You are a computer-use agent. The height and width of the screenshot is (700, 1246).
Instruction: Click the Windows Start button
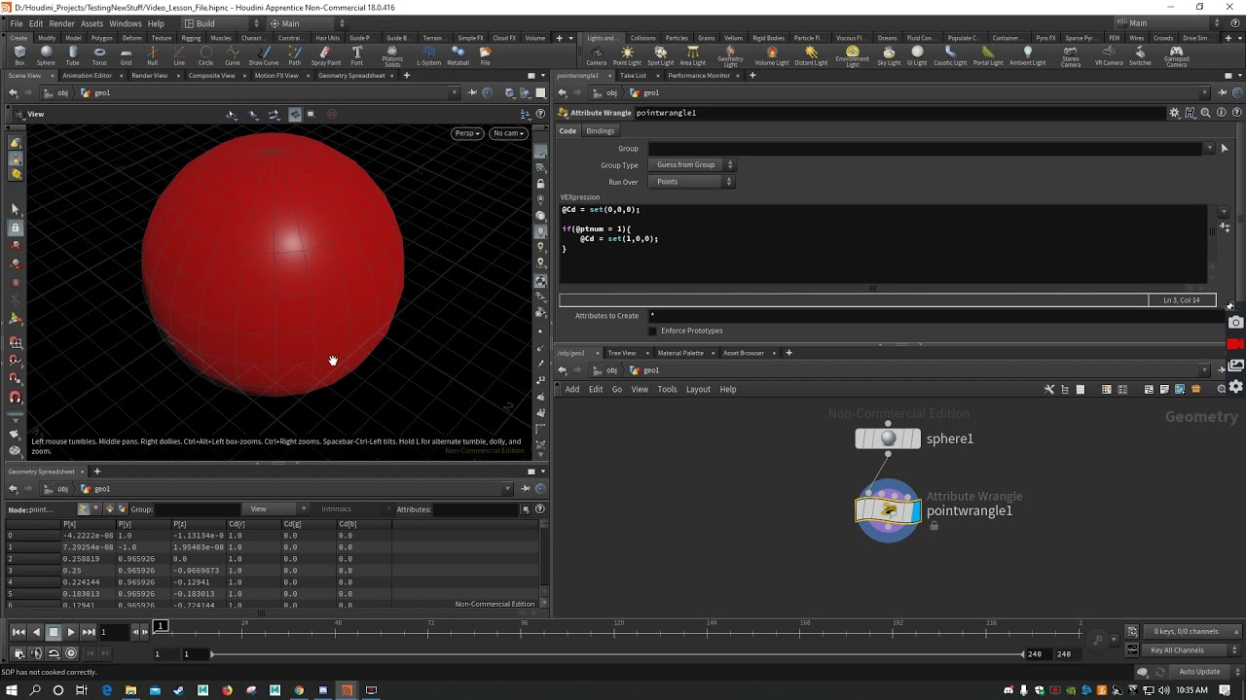click(x=12, y=690)
